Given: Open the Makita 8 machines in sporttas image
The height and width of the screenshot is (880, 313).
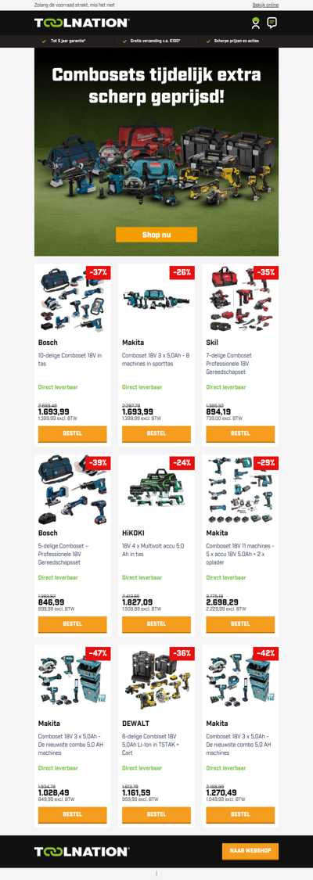Looking at the screenshot, I should pyautogui.click(x=156, y=300).
